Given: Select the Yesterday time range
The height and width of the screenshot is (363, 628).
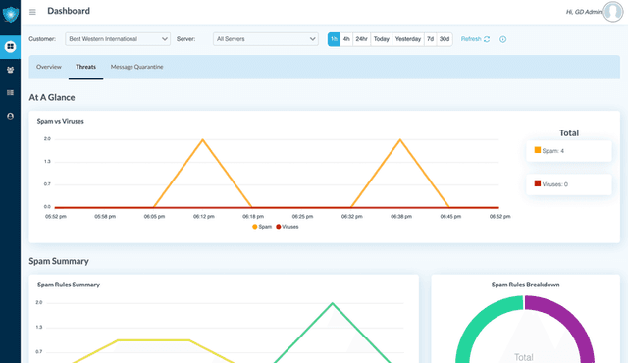Looking at the screenshot, I should [408, 39].
